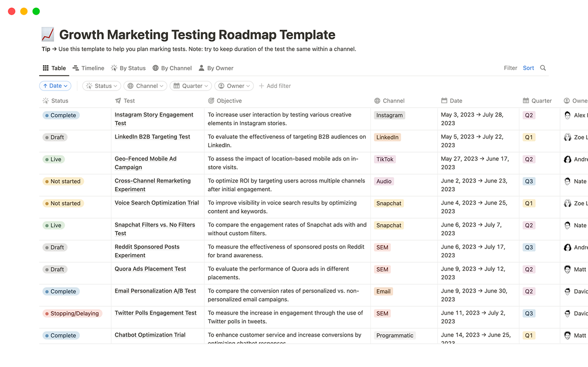588x367 pixels.
Task: Click the target icon in the Objective column header
Action: click(210, 100)
